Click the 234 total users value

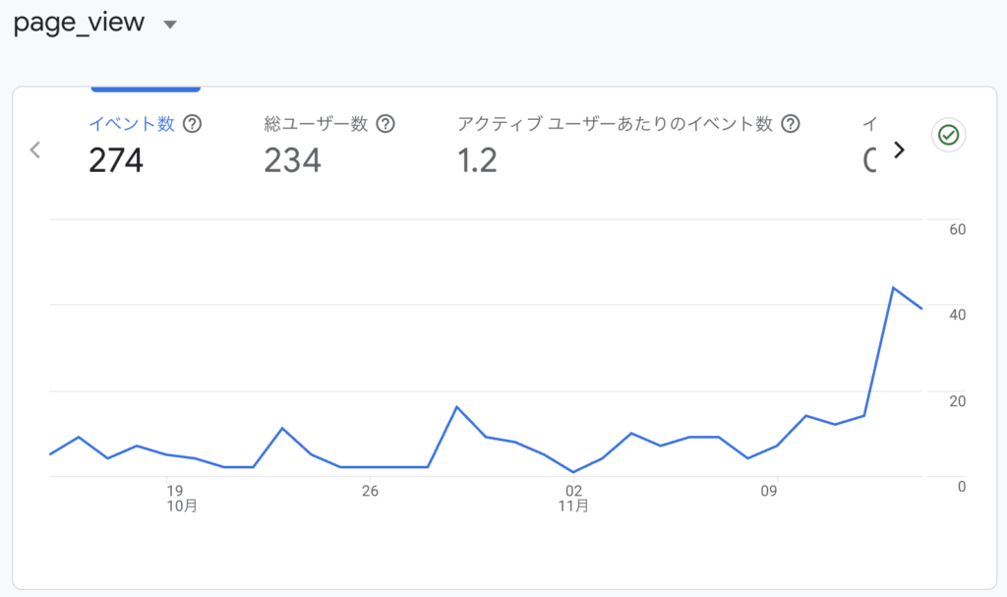[x=292, y=160]
